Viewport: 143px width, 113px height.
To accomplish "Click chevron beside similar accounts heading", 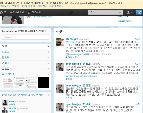I will click(48, 95).
